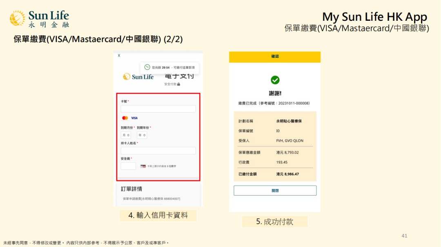The image size is (441, 247).
Task: Click plan name 永明貼心醫療保
Action: coord(289,121)
